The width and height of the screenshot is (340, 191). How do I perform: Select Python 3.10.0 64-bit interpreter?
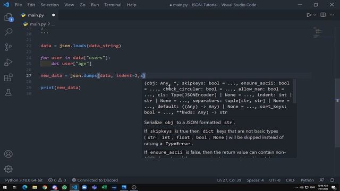(x=24, y=180)
